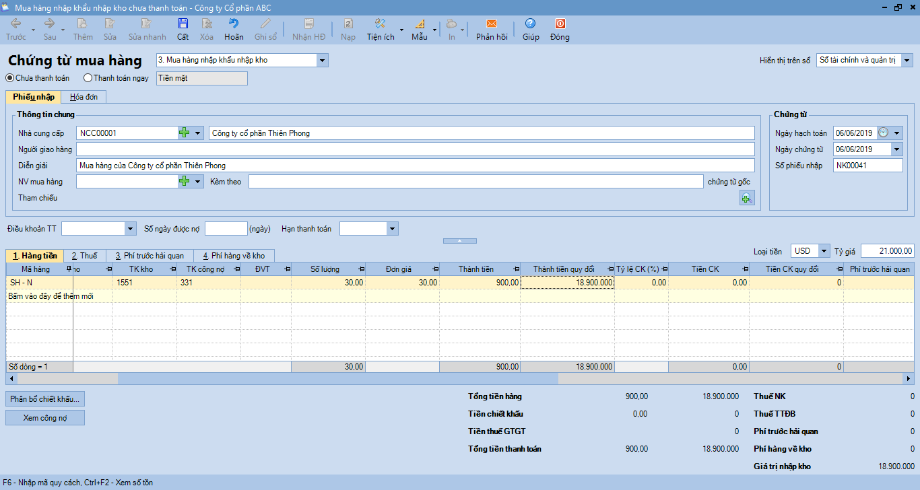Open the clock icon beside Ngày hạch toán

(884, 133)
